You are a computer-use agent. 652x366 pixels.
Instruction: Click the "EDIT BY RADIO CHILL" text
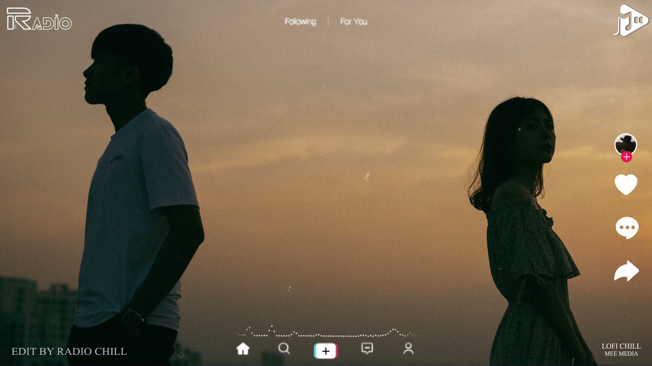(69, 351)
